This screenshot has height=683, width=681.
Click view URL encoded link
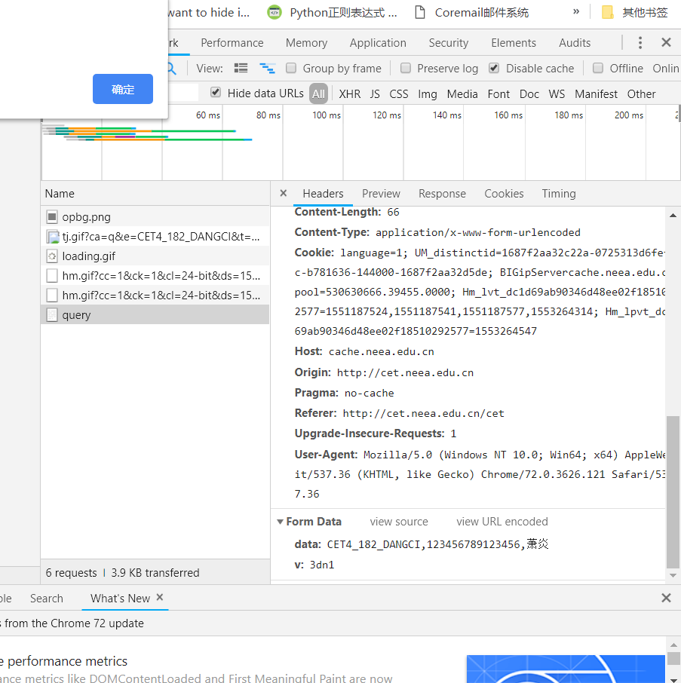click(502, 522)
